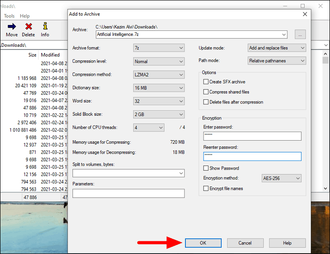Image resolution: width=330 pixels, height=254 pixels.
Task: Open the Help menu in 7-Zip window
Action: 24,16
